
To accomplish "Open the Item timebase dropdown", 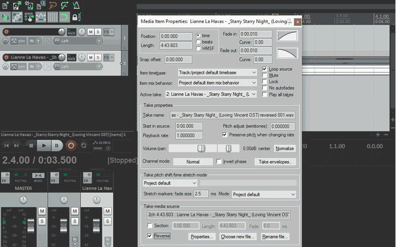I will click(x=217, y=72).
